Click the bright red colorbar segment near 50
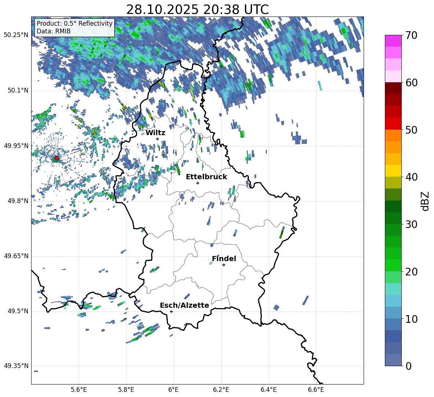Screen dimensions: 434x397 click(393, 124)
